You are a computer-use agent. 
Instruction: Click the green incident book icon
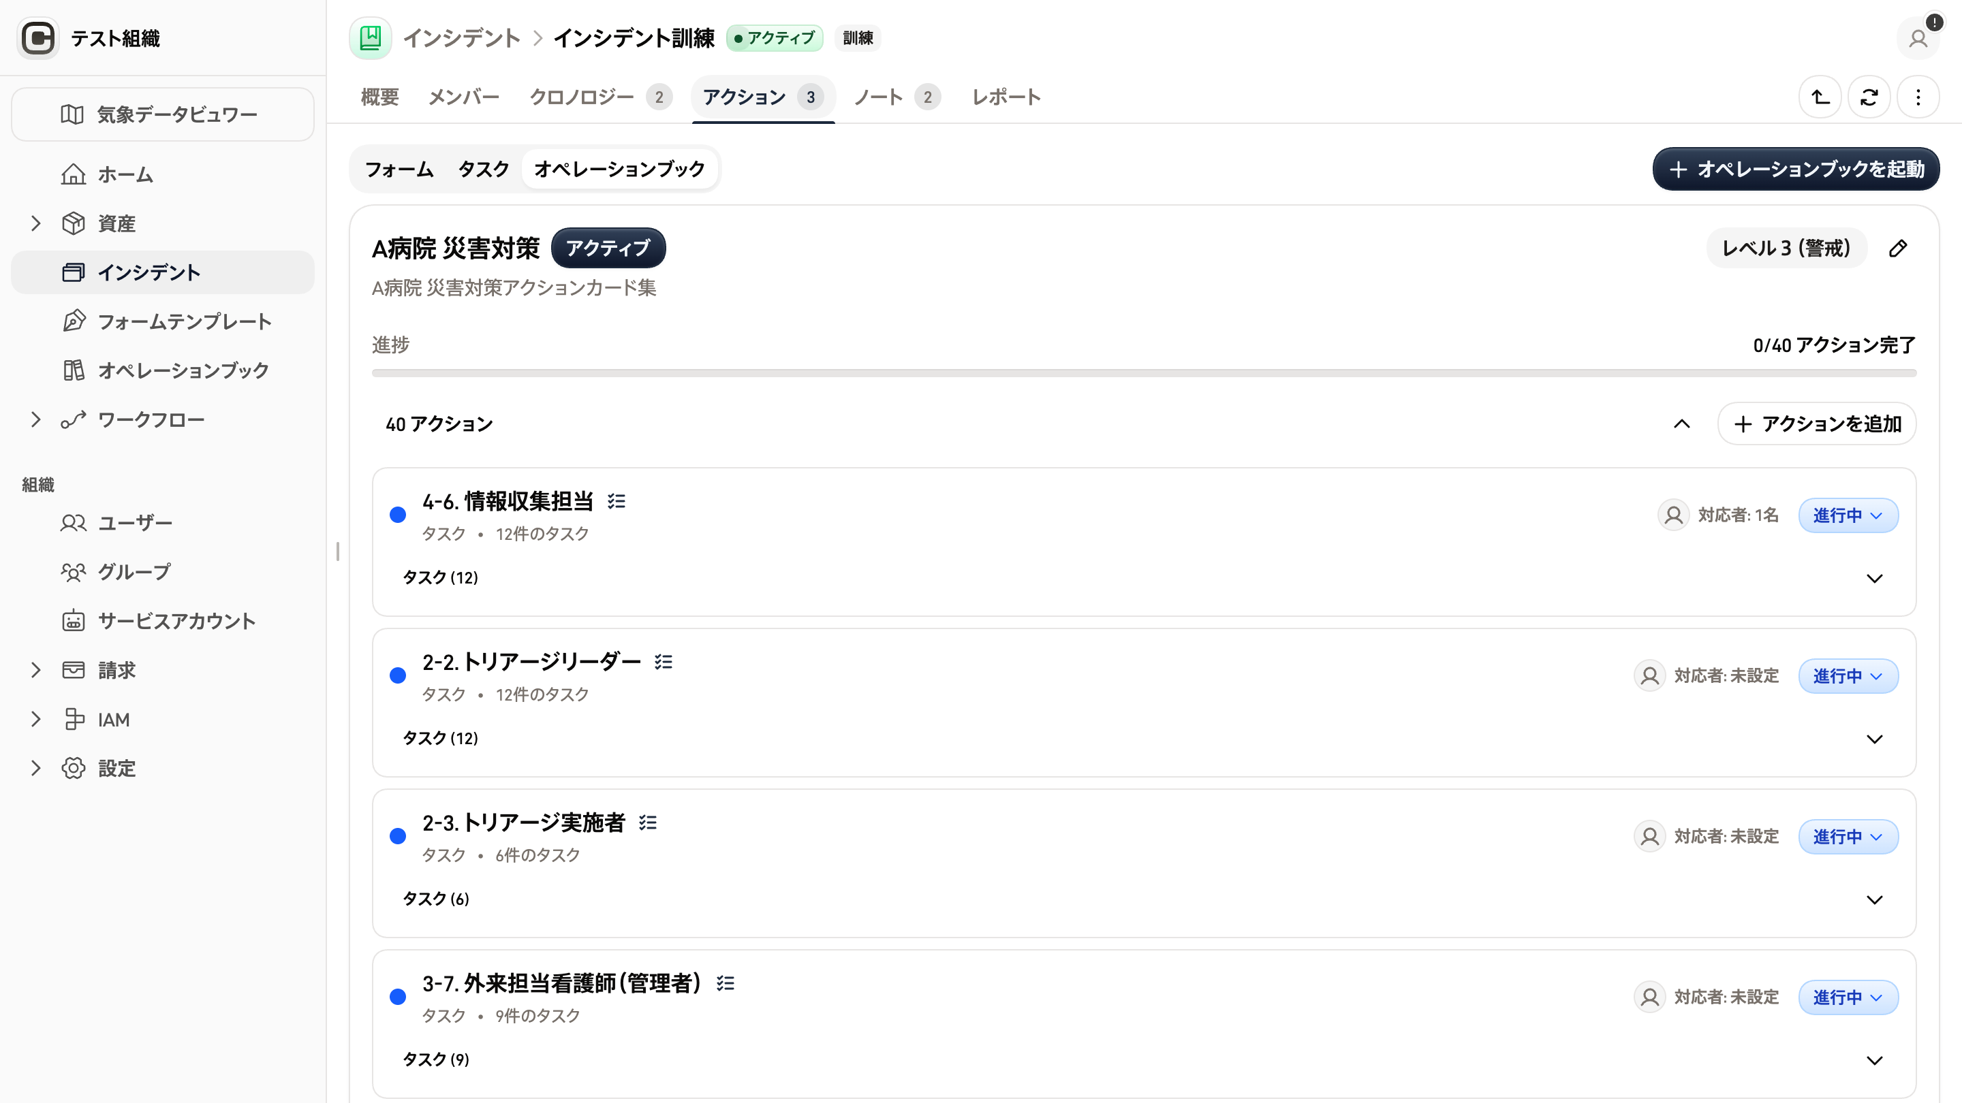point(370,38)
